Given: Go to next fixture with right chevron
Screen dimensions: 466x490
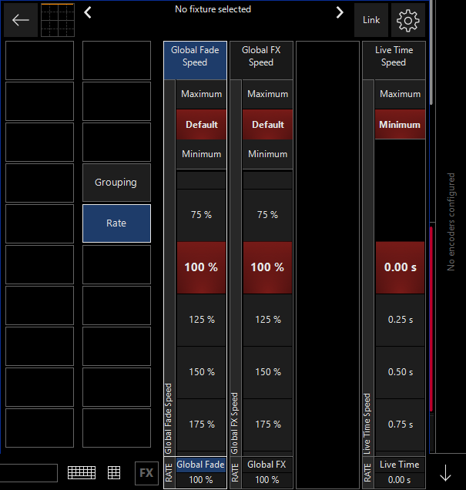Looking at the screenshot, I should [340, 12].
